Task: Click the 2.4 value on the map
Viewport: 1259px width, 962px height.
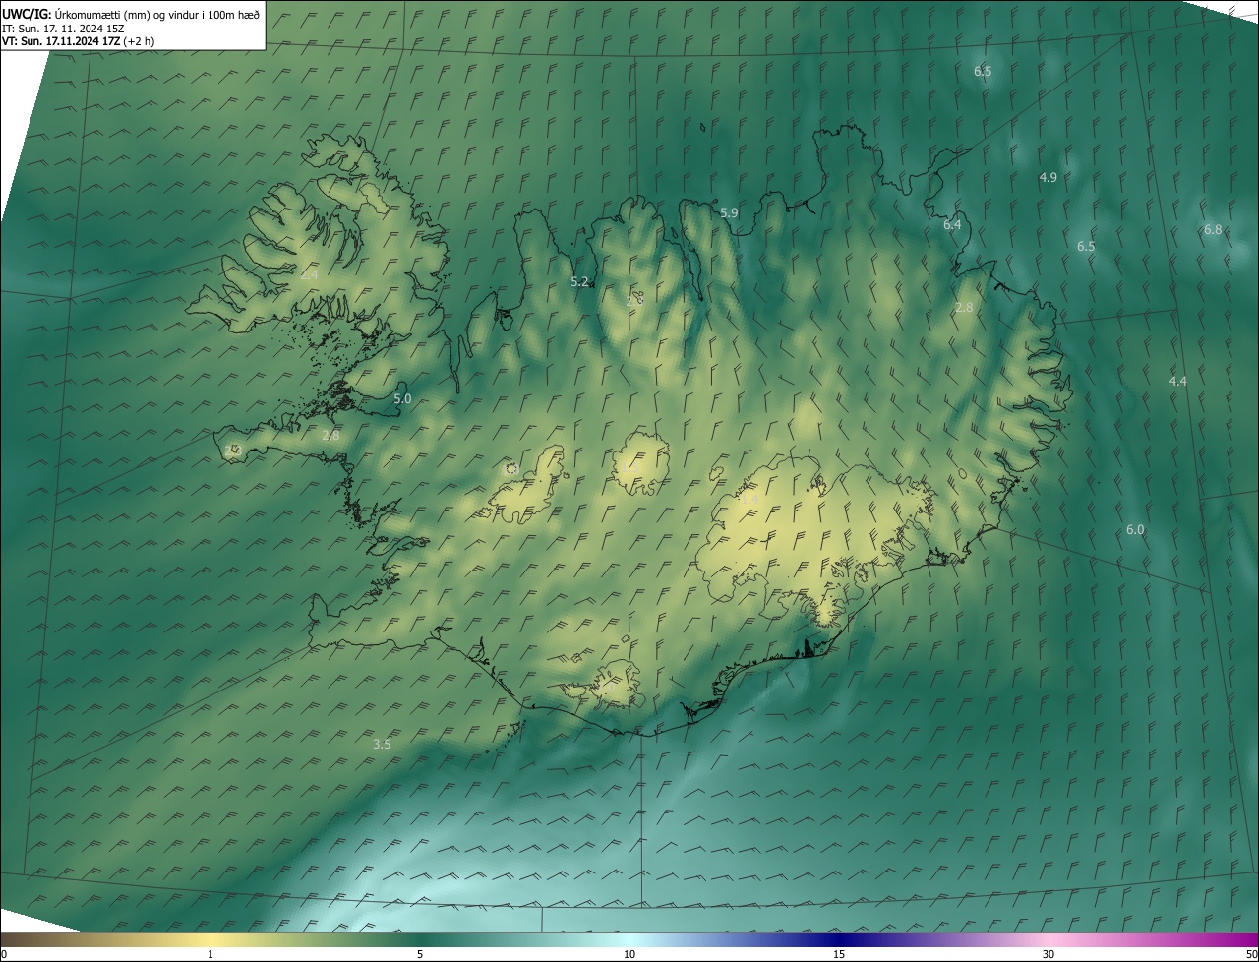Action: point(309,275)
